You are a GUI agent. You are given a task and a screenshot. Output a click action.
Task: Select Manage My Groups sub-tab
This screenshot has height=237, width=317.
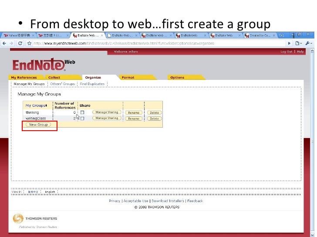pyautogui.click(x=29, y=84)
